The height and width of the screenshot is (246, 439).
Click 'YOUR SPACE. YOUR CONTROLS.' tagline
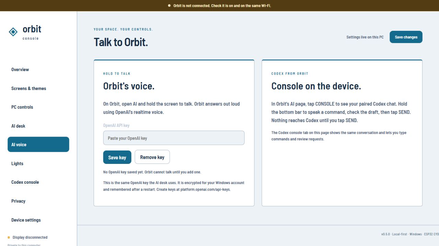123,29
